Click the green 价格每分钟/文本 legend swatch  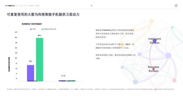tap(42, 29)
